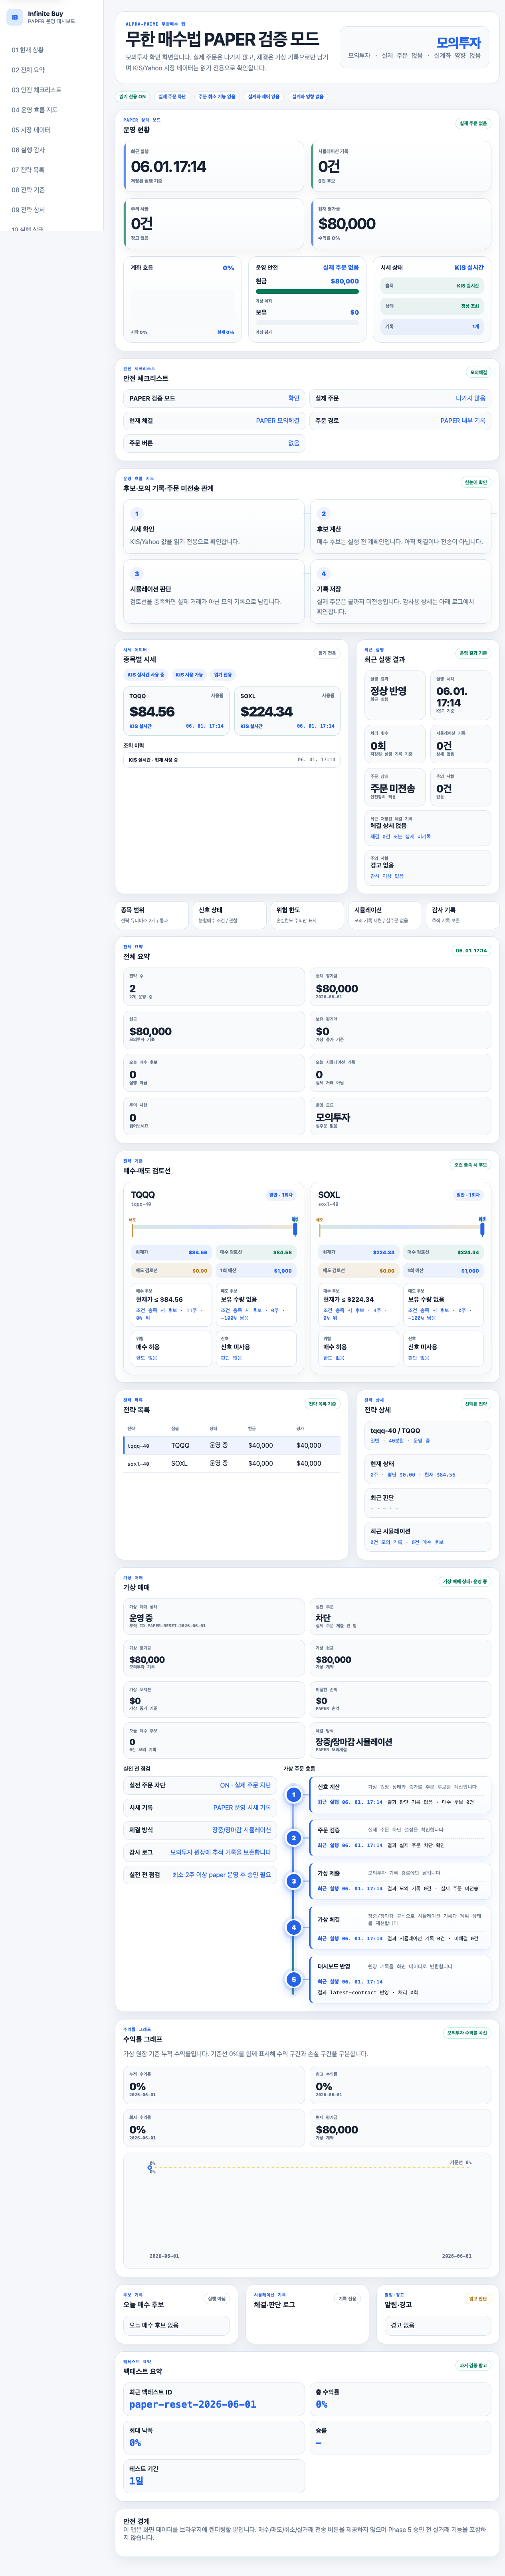505x2576 pixels.
Task: Open sidebar item 05 시장 데이터
Action: (51, 130)
